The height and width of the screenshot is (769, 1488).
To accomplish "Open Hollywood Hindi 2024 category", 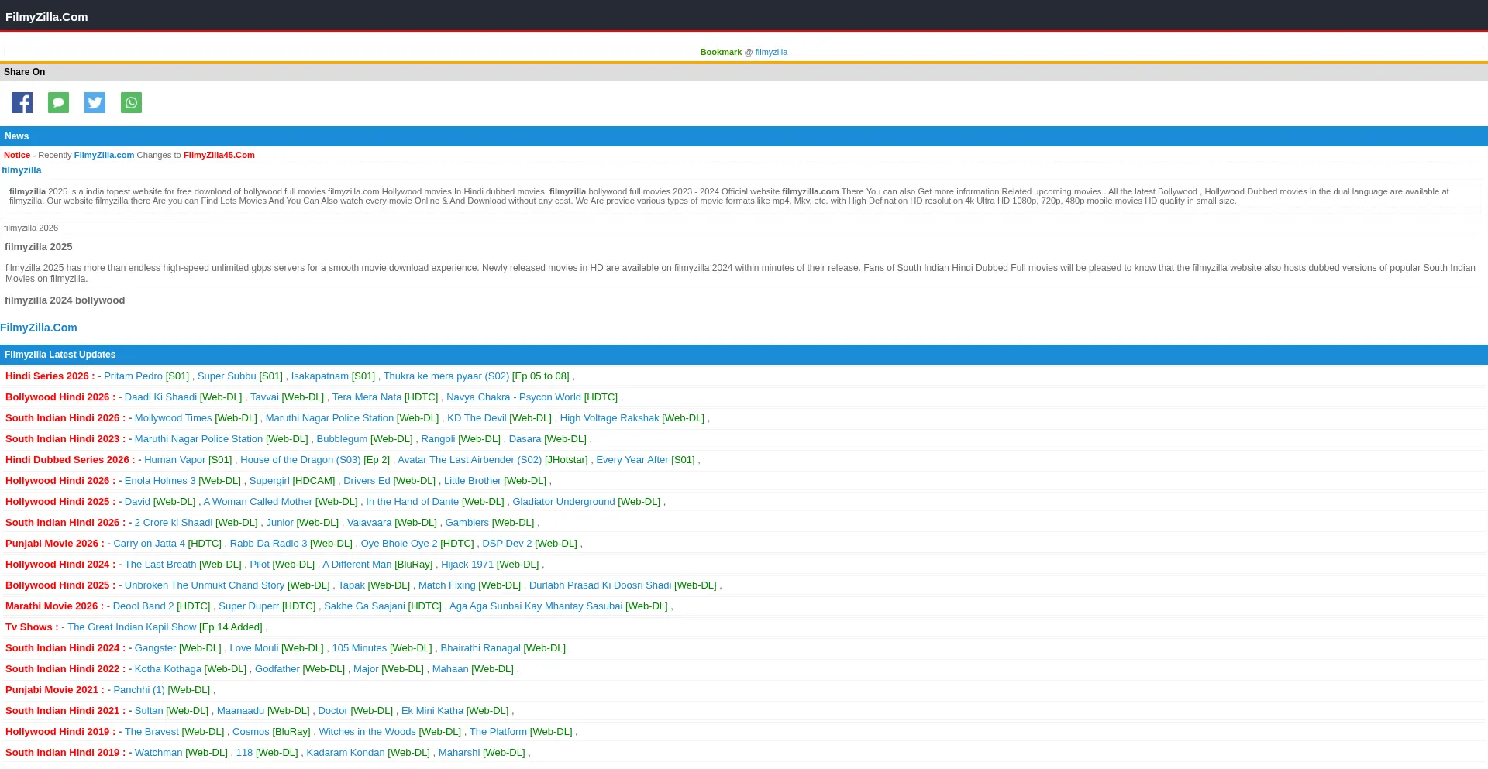I will click(60, 565).
